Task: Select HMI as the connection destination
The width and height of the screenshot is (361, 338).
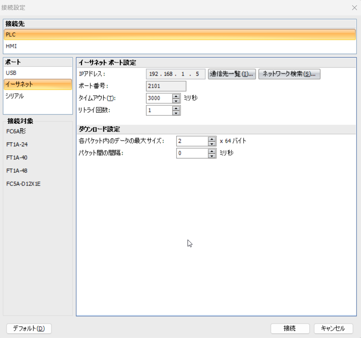Action: [179, 46]
